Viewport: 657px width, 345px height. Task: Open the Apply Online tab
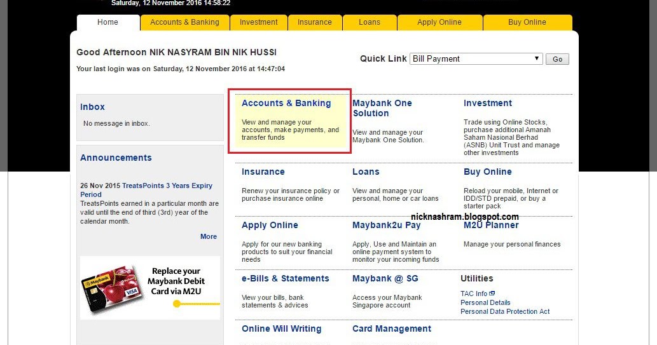coord(439,22)
